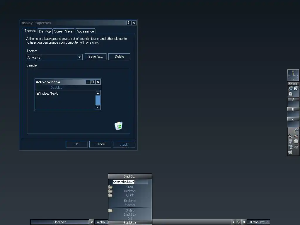The width and height of the screenshot is (300, 225).
Task: Open the analog clock widget in sidebar
Action: click(293, 75)
